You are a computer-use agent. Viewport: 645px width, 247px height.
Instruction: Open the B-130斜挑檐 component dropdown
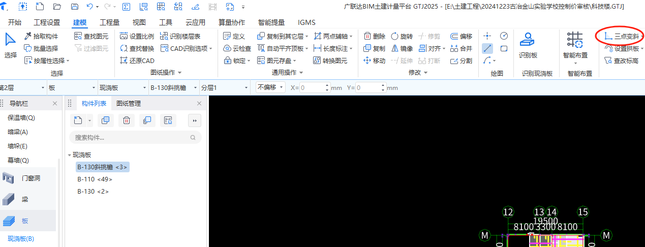tap(196, 87)
